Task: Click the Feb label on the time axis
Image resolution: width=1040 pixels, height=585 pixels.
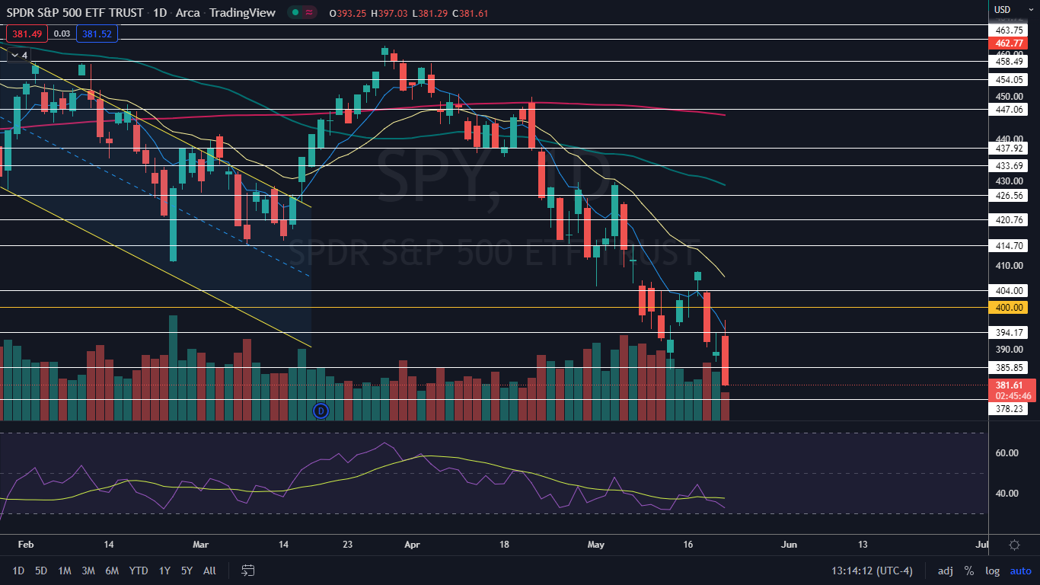Action: pyautogui.click(x=26, y=545)
